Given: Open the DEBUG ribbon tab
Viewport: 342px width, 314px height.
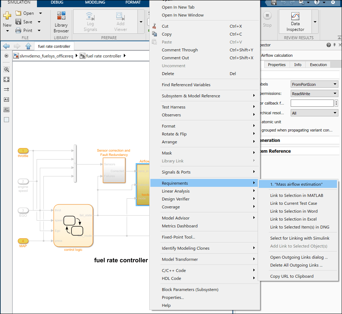Looking at the screenshot, I should [x=57, y=3].
